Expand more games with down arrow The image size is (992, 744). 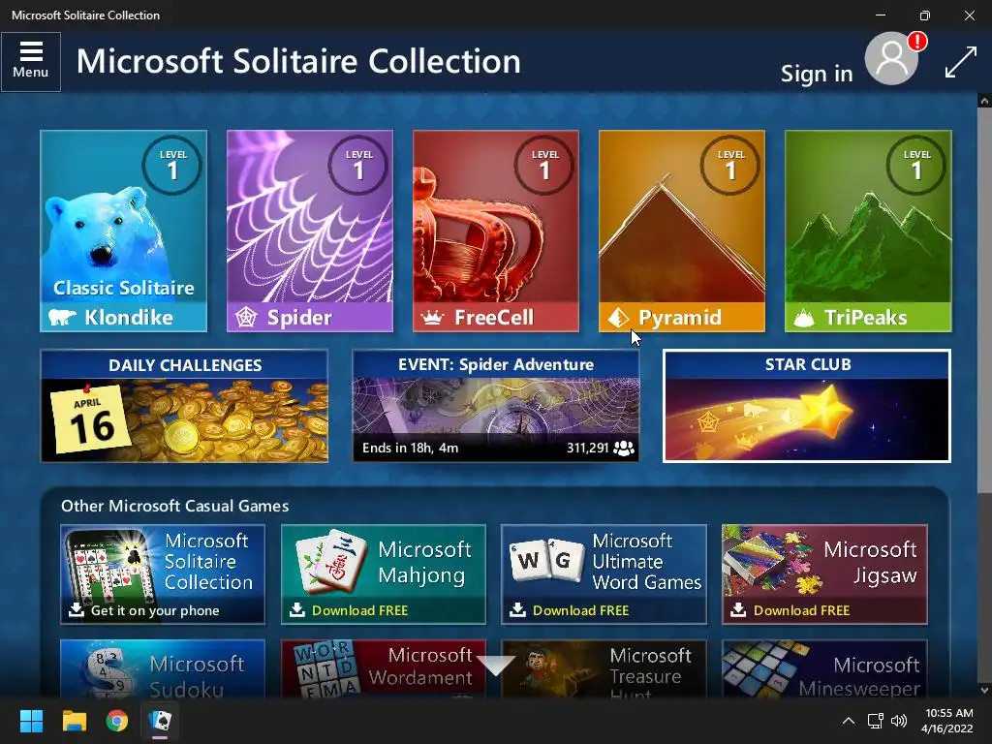(496, 666)
